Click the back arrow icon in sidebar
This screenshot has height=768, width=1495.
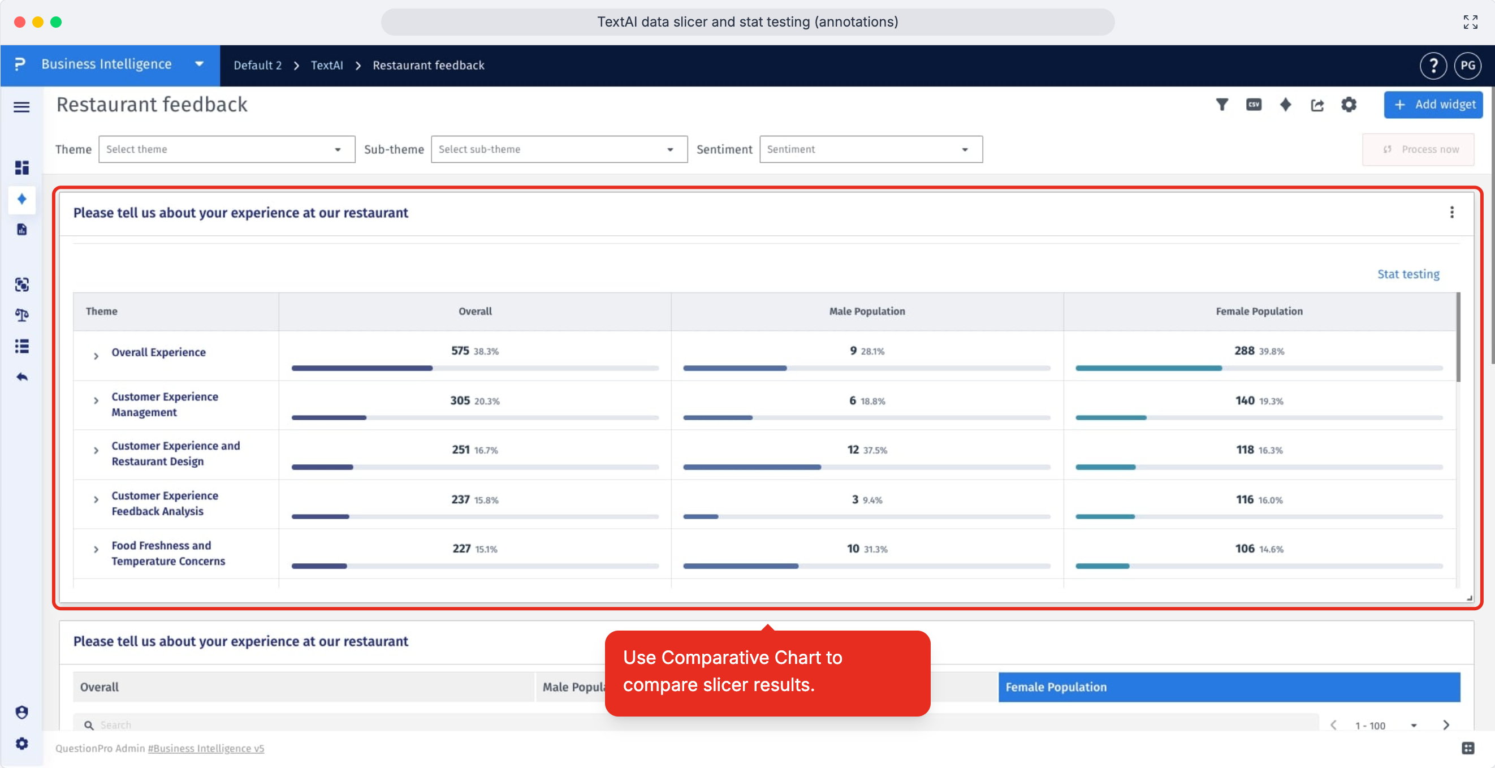[21, 377]
